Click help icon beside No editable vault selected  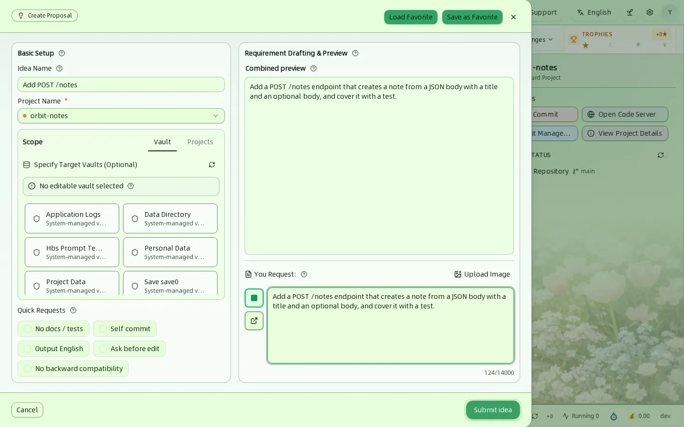(131, 186)
